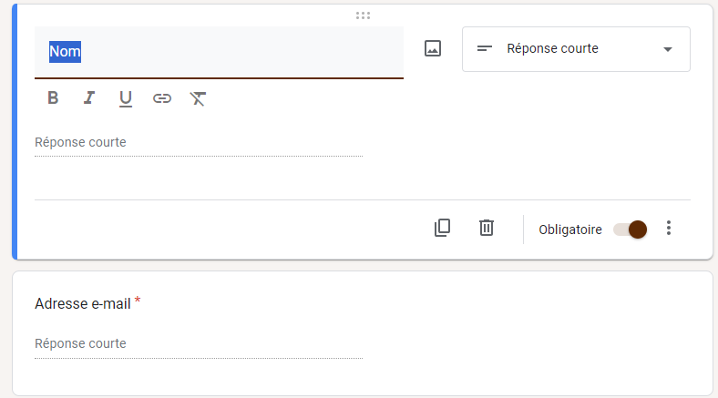This screenshot has height=398, width=718.
Task: Open the Réponse courte question type dropdown
Action: [576, 49]
